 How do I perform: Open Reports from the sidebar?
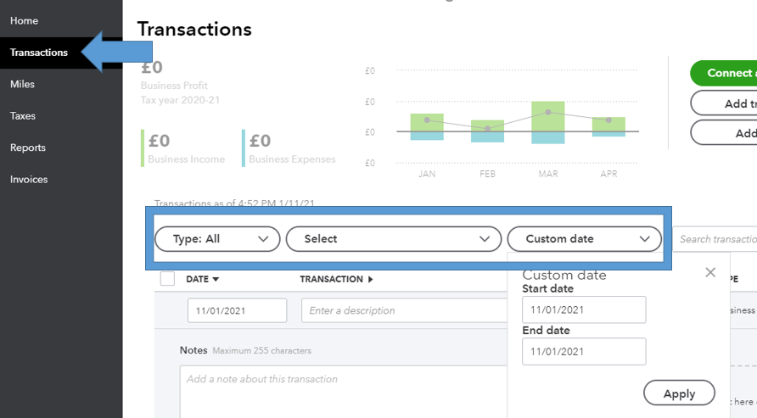(28, 148)
